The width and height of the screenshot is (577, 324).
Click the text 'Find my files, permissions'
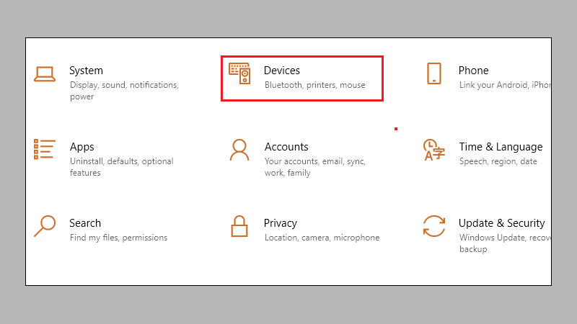tap(118, 238)
